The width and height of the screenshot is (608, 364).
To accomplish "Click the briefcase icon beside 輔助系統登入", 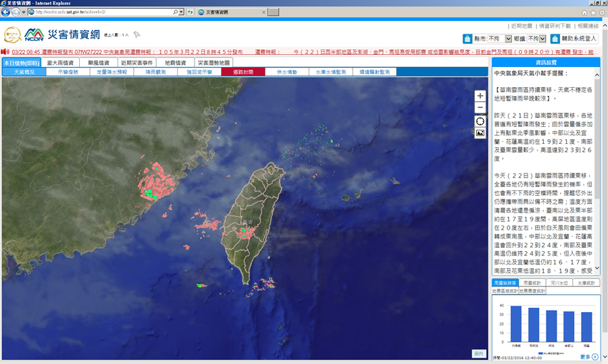I will (x=555, y=38).
